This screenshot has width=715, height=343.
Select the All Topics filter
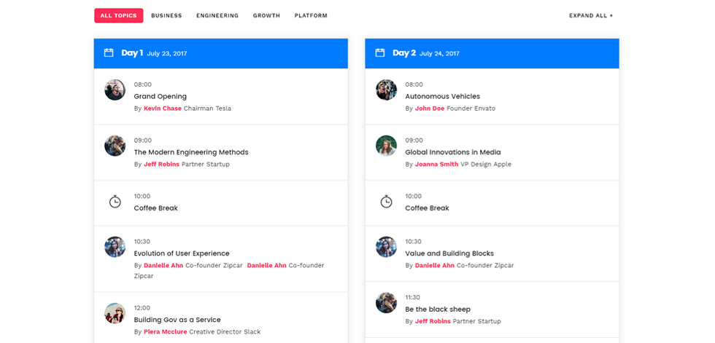pos(118,15)
